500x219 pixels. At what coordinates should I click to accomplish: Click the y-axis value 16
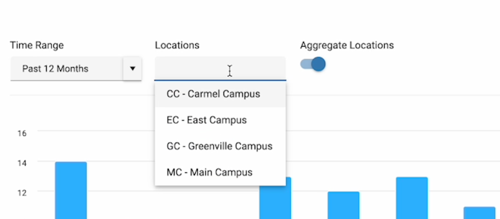click(x=22, y=133)
